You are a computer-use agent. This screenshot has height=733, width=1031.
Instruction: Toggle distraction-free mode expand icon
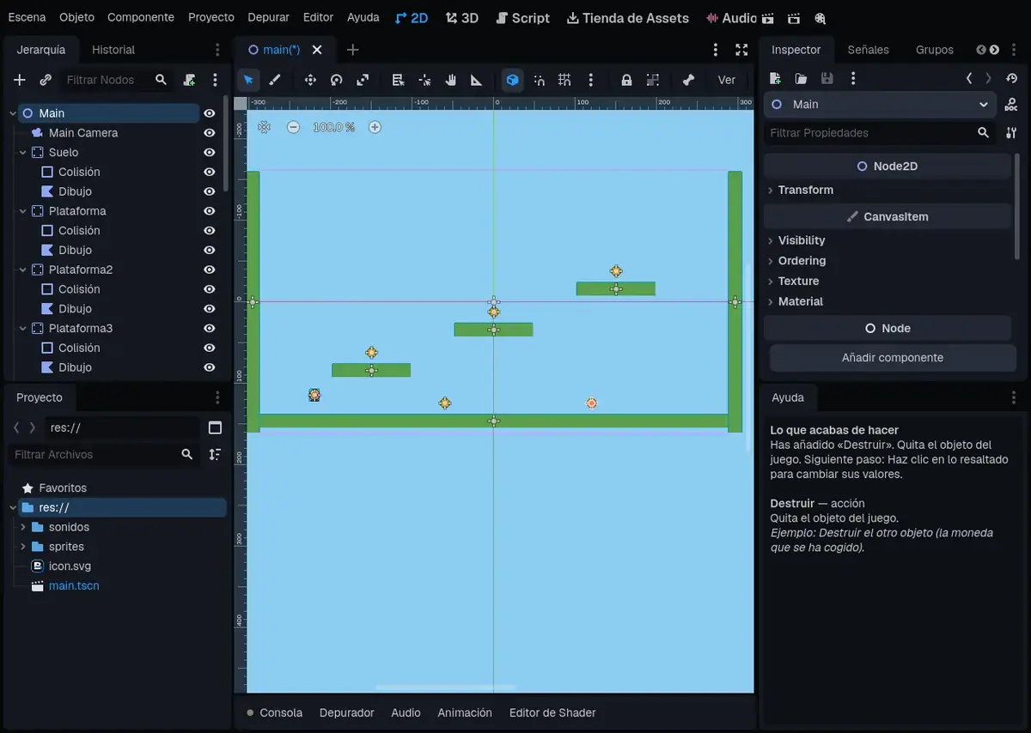tap(741, 50)
